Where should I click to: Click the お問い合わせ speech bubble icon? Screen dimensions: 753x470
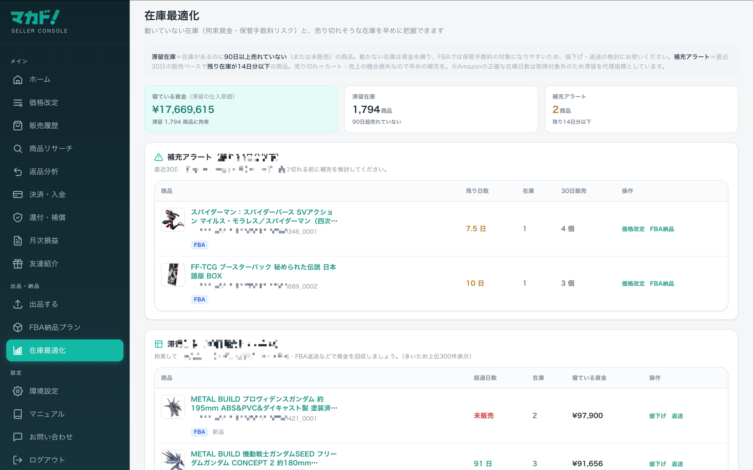(x=18, y=437)
